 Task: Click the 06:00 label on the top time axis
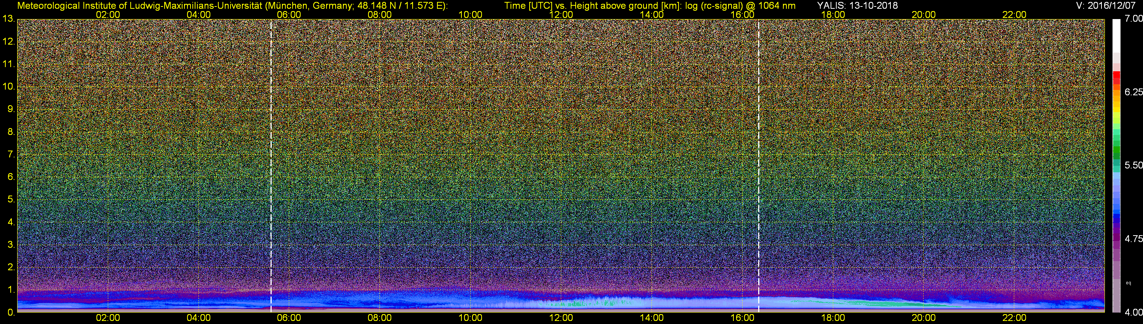[289, 14]
